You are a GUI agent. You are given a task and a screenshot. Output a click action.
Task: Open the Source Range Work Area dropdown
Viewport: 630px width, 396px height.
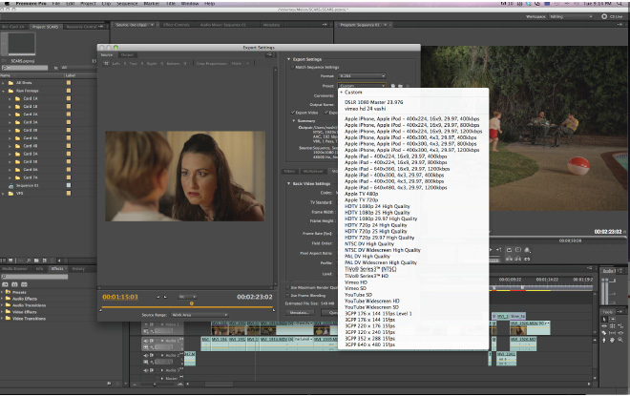tap(199, 315)
